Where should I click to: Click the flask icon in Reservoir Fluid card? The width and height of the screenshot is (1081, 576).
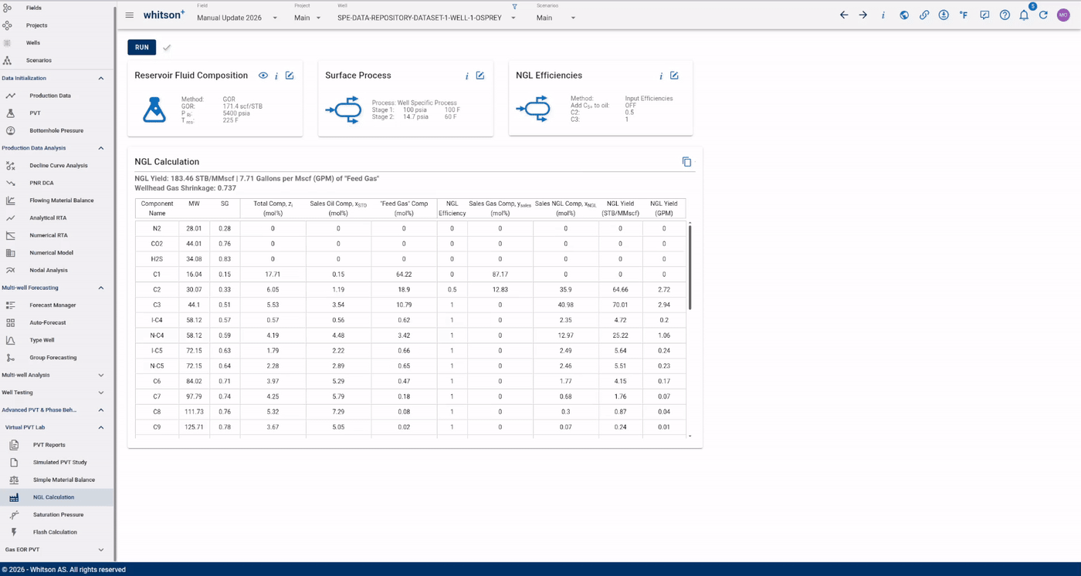click(154, 109)
